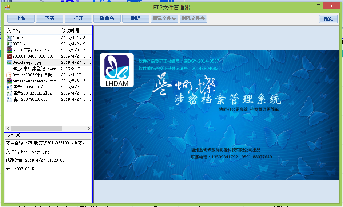
Task: Select file name bytescoutscansdk.zip
Action: 34,81
